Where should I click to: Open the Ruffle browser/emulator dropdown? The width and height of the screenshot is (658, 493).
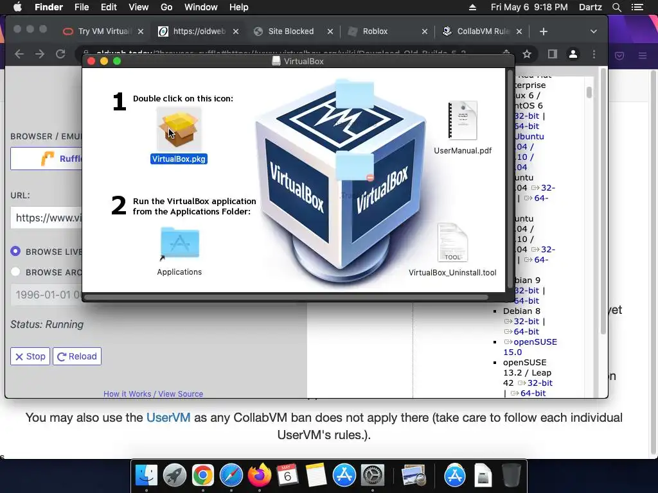point(46,159)
